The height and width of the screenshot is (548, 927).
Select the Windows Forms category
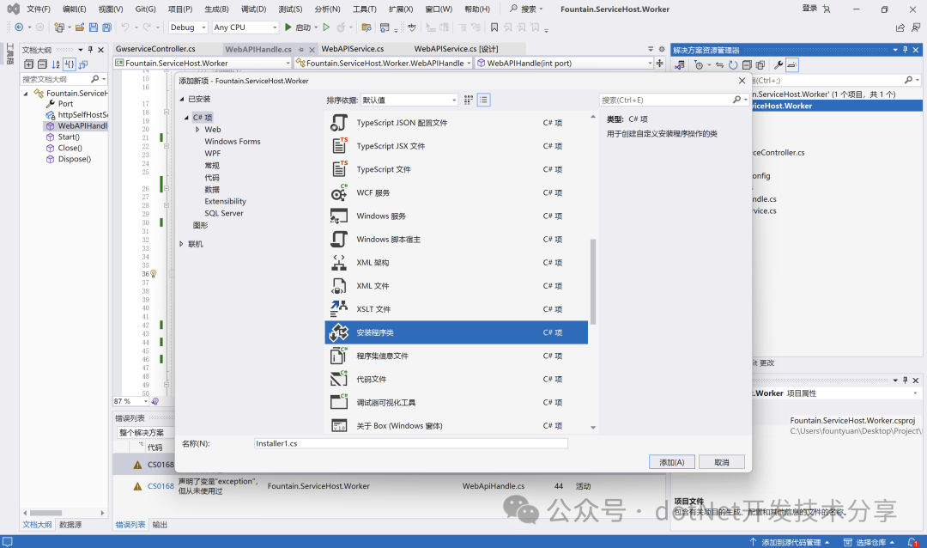coord(233,142)
